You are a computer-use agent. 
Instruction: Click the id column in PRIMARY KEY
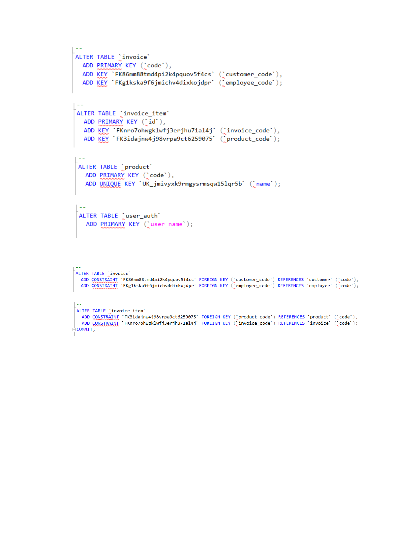152,122
